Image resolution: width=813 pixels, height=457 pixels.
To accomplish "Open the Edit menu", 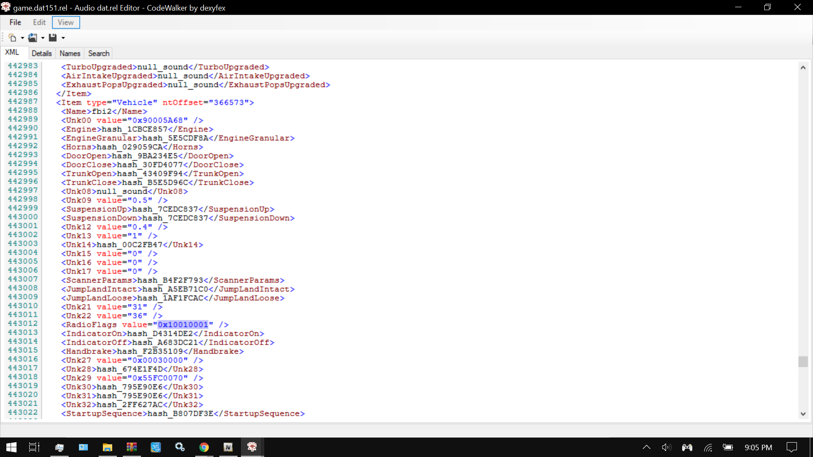I will coord(39,22).
